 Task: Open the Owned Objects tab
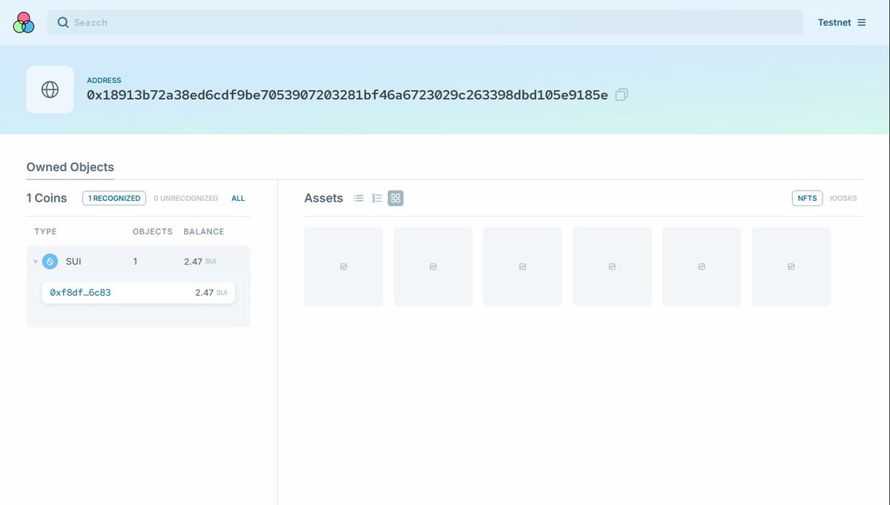[70, 168]
